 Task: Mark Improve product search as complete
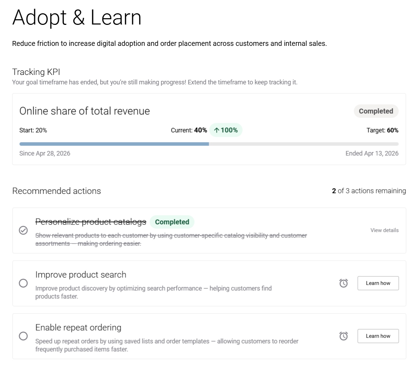tap(23, 283)
